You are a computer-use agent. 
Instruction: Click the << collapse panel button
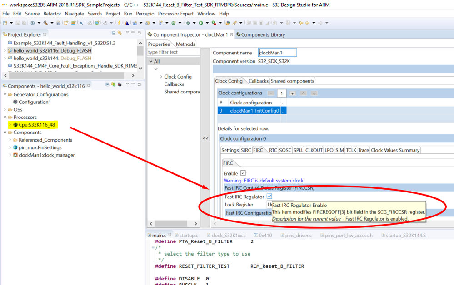click(x=205, y=138)
